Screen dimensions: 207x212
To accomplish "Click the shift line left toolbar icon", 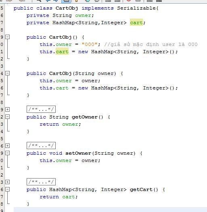I will tap(108, 0).
